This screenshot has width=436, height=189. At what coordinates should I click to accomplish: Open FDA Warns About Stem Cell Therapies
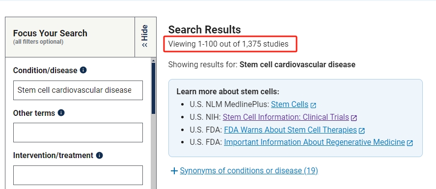point(290,130)
